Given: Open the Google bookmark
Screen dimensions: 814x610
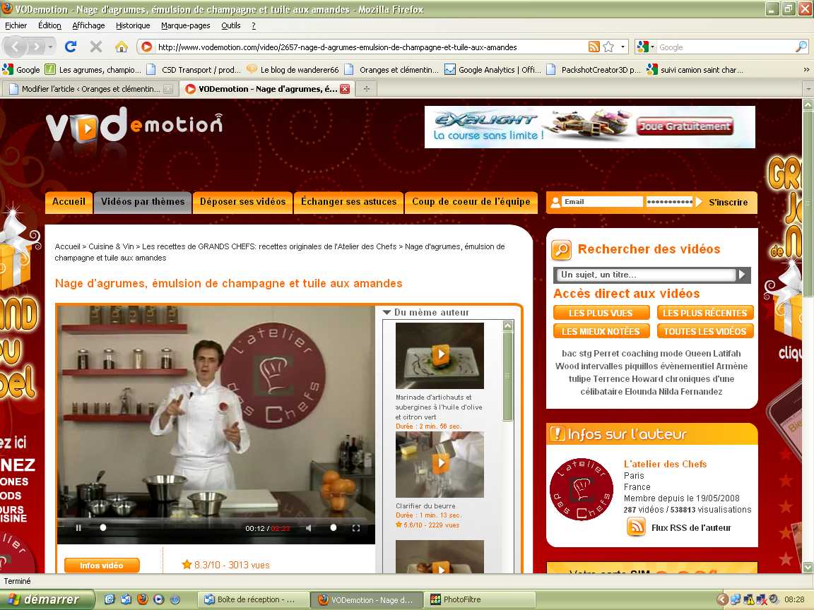Looking at the screenshot, I should tap(21, 69).
